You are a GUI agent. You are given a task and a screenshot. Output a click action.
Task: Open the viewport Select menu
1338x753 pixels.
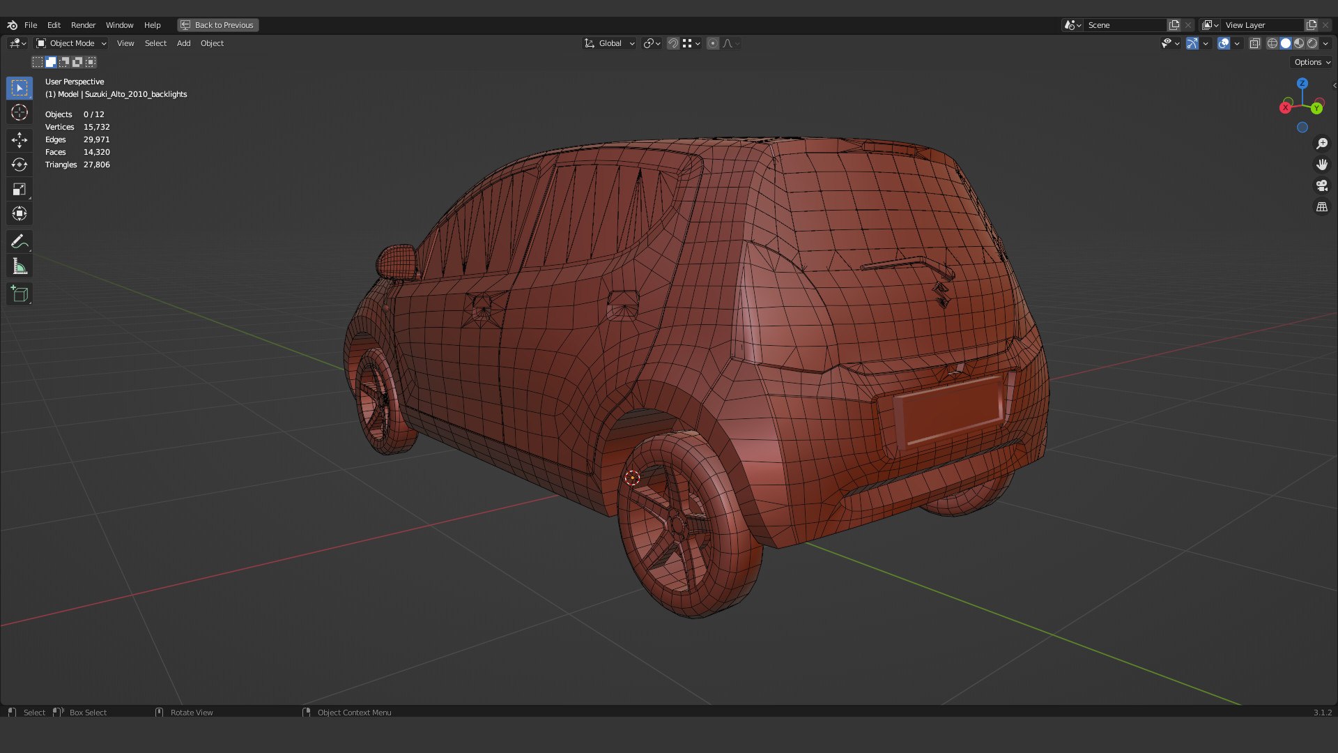[x=155, y=43]
